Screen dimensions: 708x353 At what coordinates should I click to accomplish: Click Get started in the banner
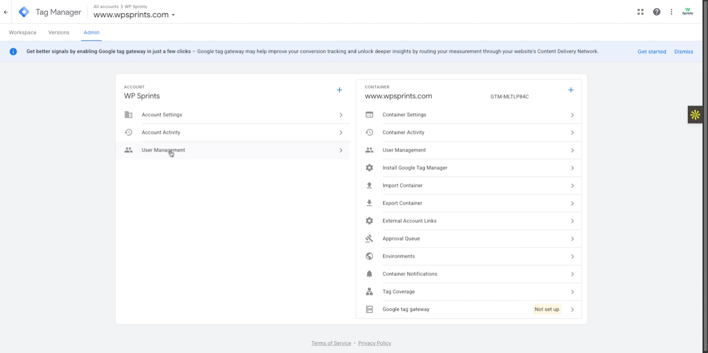tap(651, 52)
